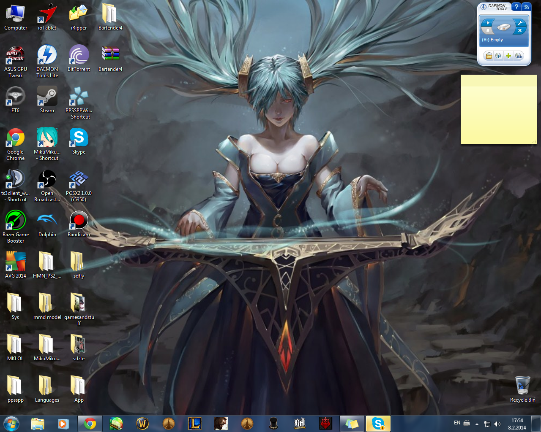Screen dimensions: 541x432
Task: Open the Windows Start menu
Action: point(11,424)
